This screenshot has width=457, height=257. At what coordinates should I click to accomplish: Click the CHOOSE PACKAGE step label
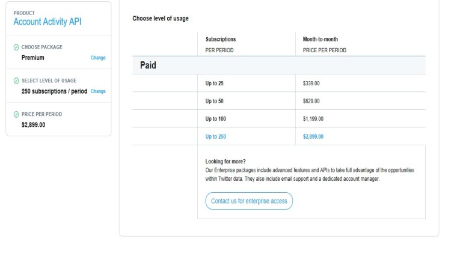point(41,47)
